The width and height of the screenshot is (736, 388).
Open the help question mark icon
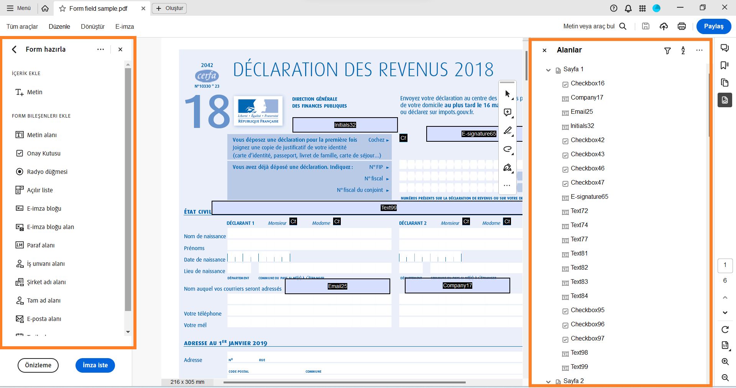pyautogui.click(x=614, y=8)
